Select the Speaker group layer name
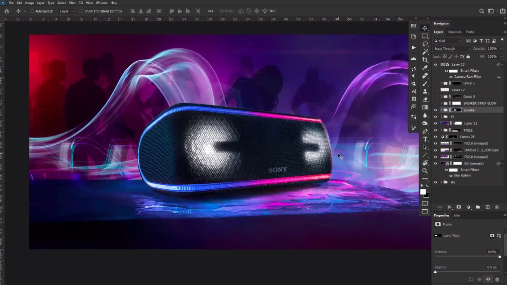Viewport: 507px width, 285px height. coord(469,110)
